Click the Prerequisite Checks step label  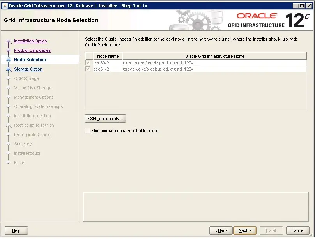(x=33, y=135)
